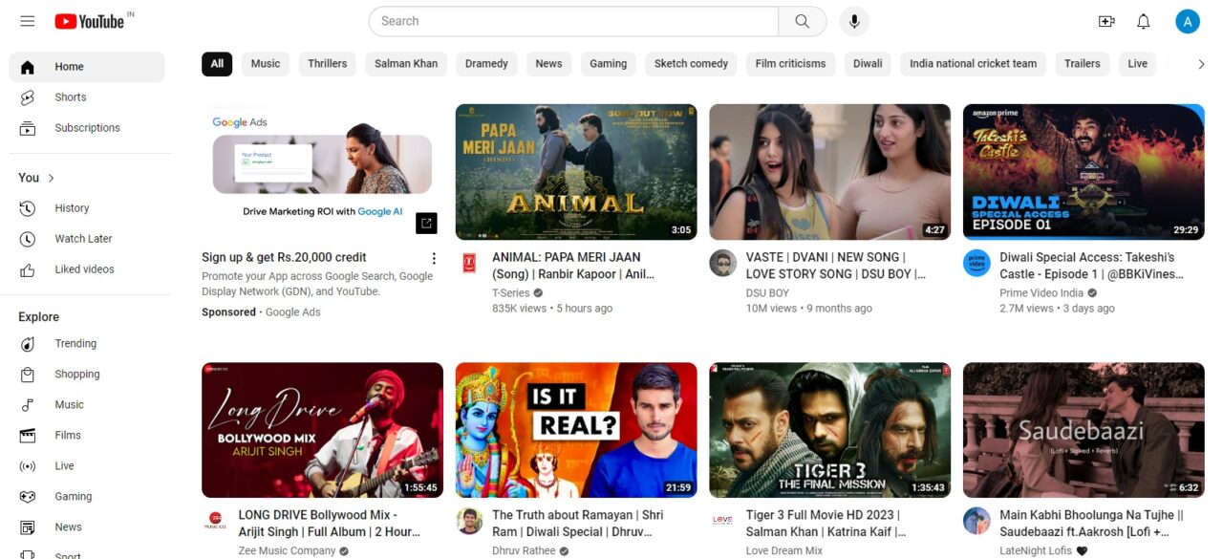Open Films in Explore

tap(87, 436)
